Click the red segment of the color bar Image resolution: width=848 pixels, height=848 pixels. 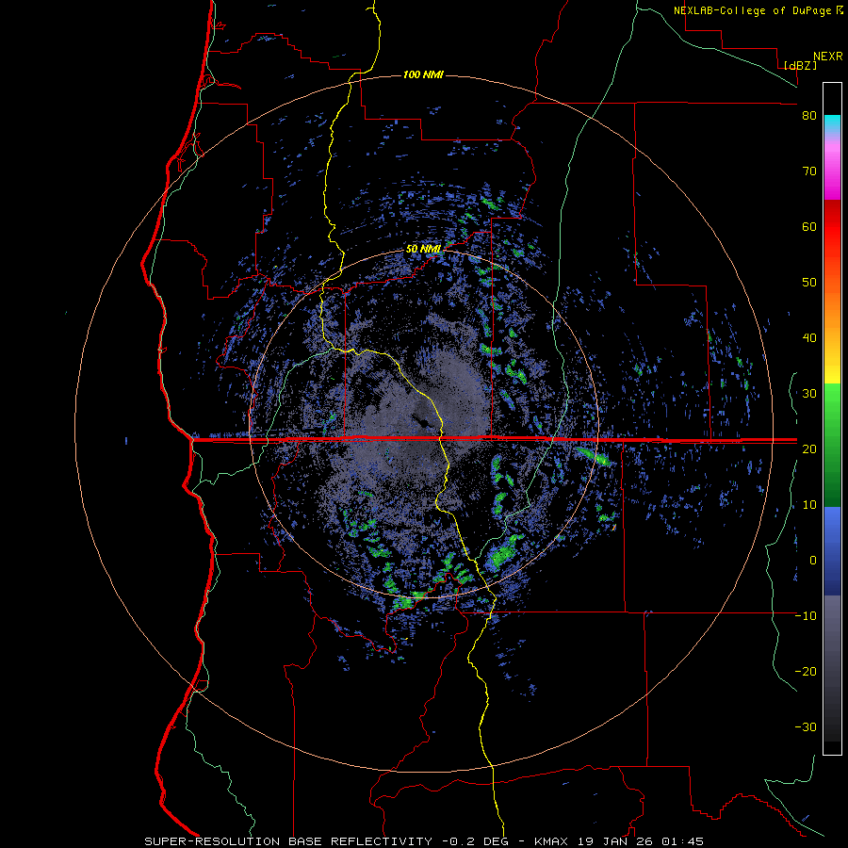pos(832,227)
